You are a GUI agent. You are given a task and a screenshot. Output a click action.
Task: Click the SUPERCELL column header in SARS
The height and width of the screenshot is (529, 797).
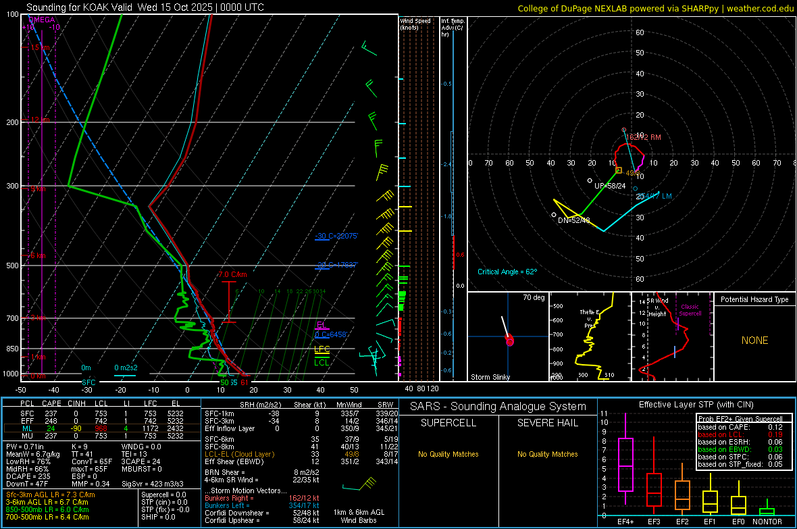(x=448, y=423)
